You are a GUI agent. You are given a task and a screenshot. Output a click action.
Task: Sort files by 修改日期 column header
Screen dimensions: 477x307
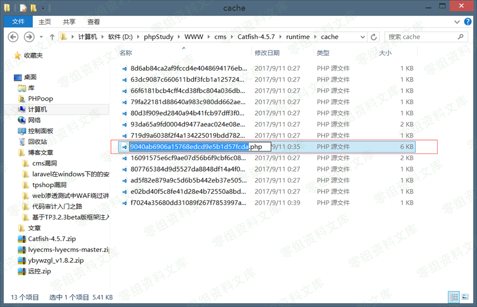[x=267, y=53]
